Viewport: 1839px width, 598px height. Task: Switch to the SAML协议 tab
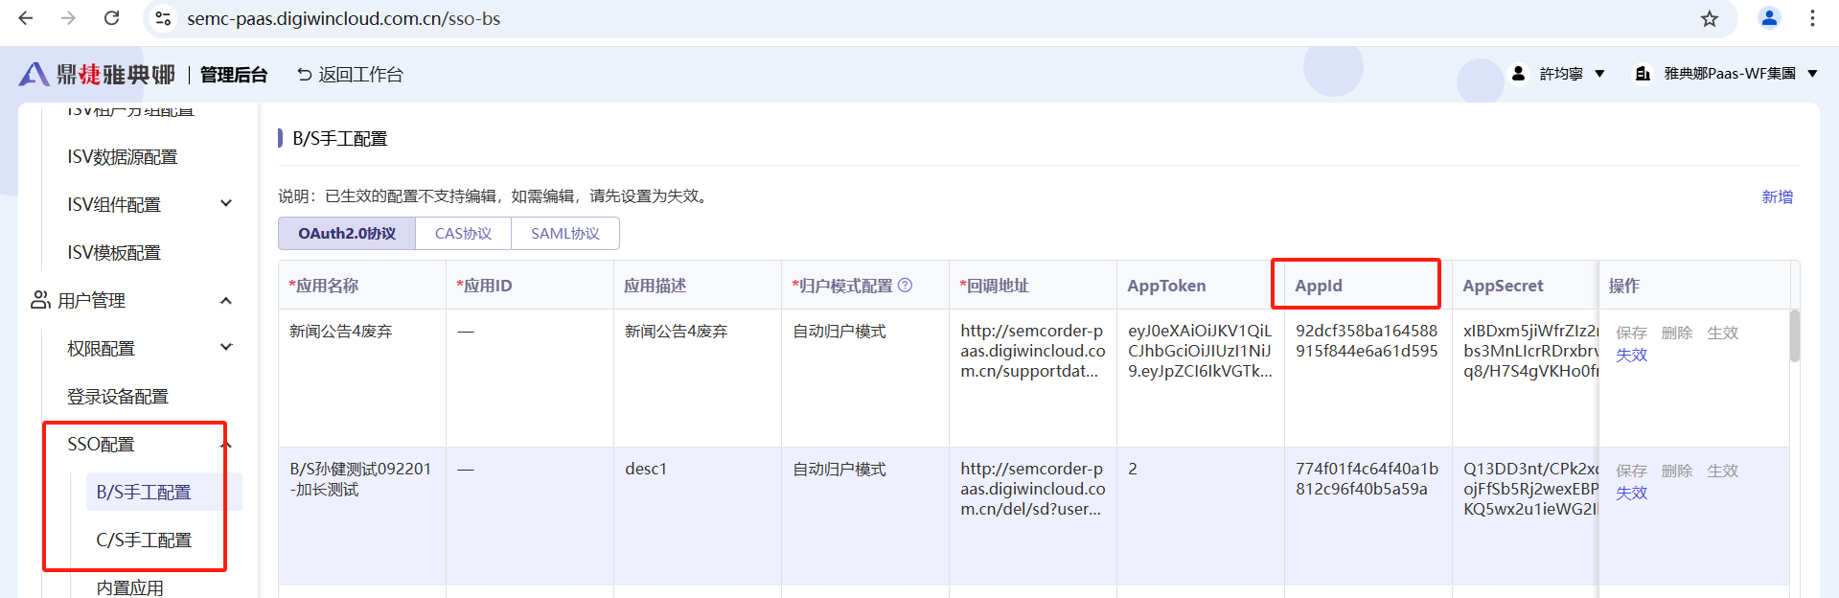pos(564,234)
